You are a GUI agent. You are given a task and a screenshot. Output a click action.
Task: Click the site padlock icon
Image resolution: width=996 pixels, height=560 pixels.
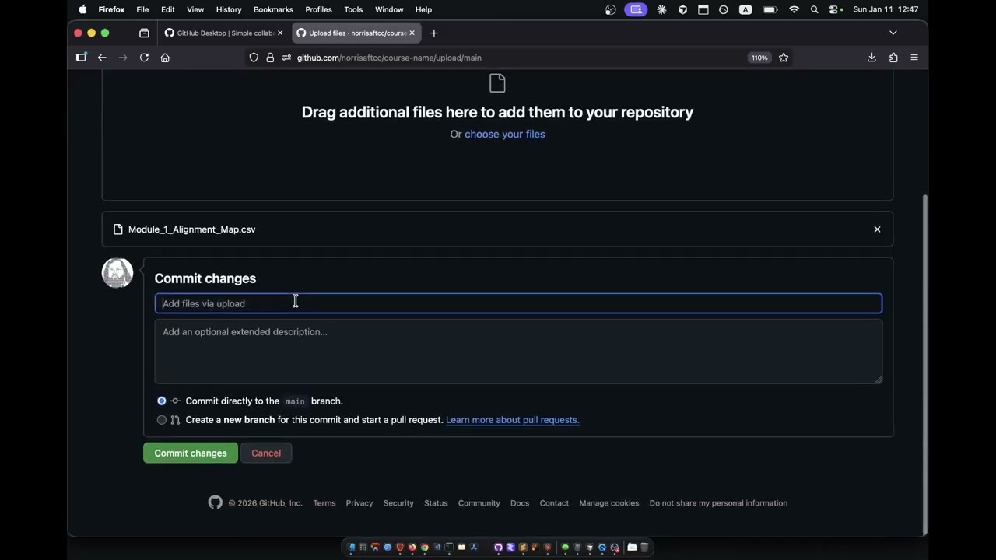click(x=270, y=58)
